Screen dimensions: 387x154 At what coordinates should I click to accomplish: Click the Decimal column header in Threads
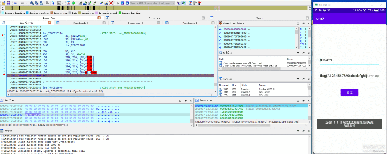point(225,85)
